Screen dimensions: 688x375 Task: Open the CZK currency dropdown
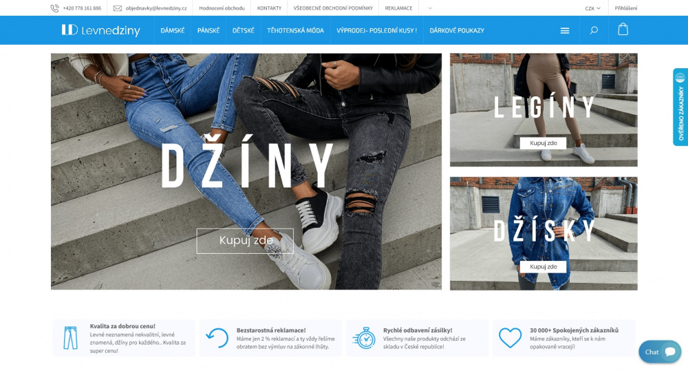pos(592,8)
